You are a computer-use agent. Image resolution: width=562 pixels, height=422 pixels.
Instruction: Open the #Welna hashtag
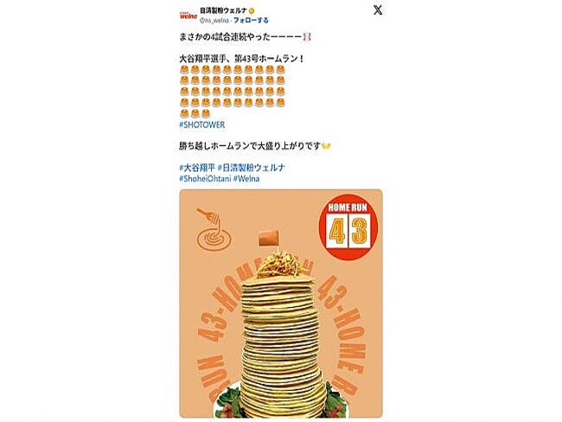pos(246,178)
